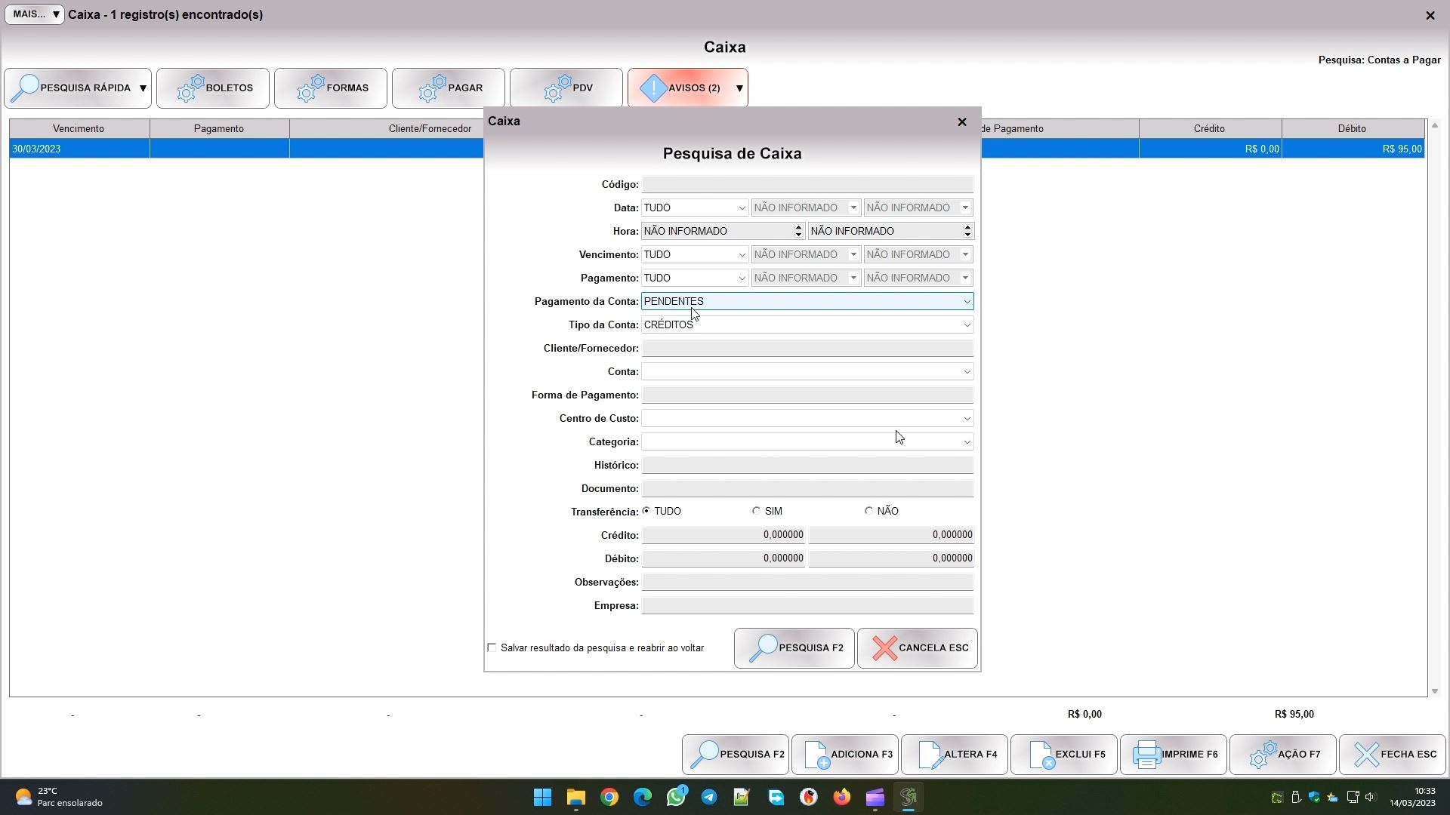This screenshot has height=815, width=1450.
Task: Click Adiciona F3 new document icon
Action: 817,755
